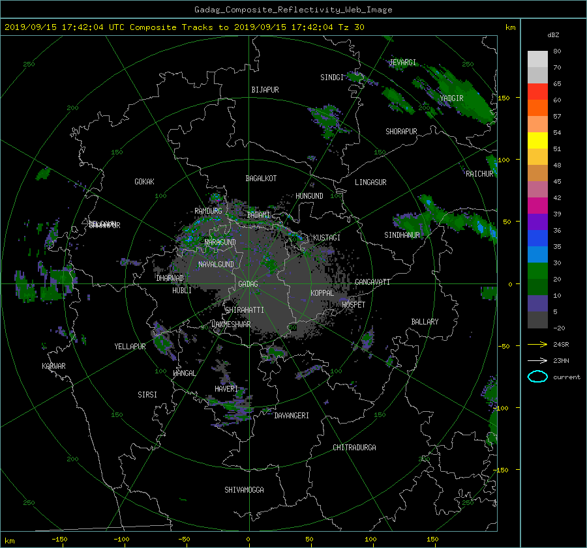Click the DAVANGERI city label
The image size is (587, 548).
click(292, 416)
